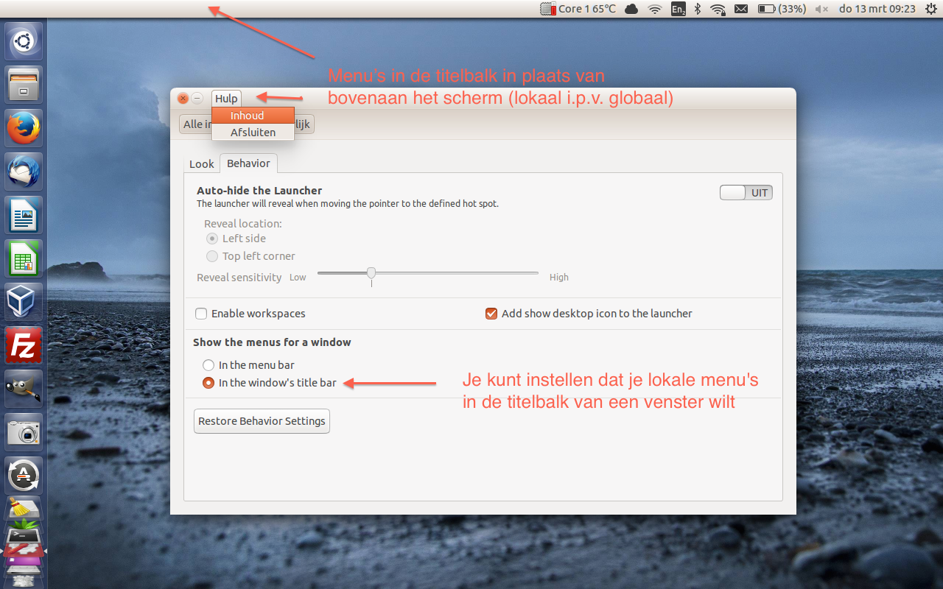Toggle the Auto-hide Launcher switch
The image size is (943, 589).
[746, 193]
